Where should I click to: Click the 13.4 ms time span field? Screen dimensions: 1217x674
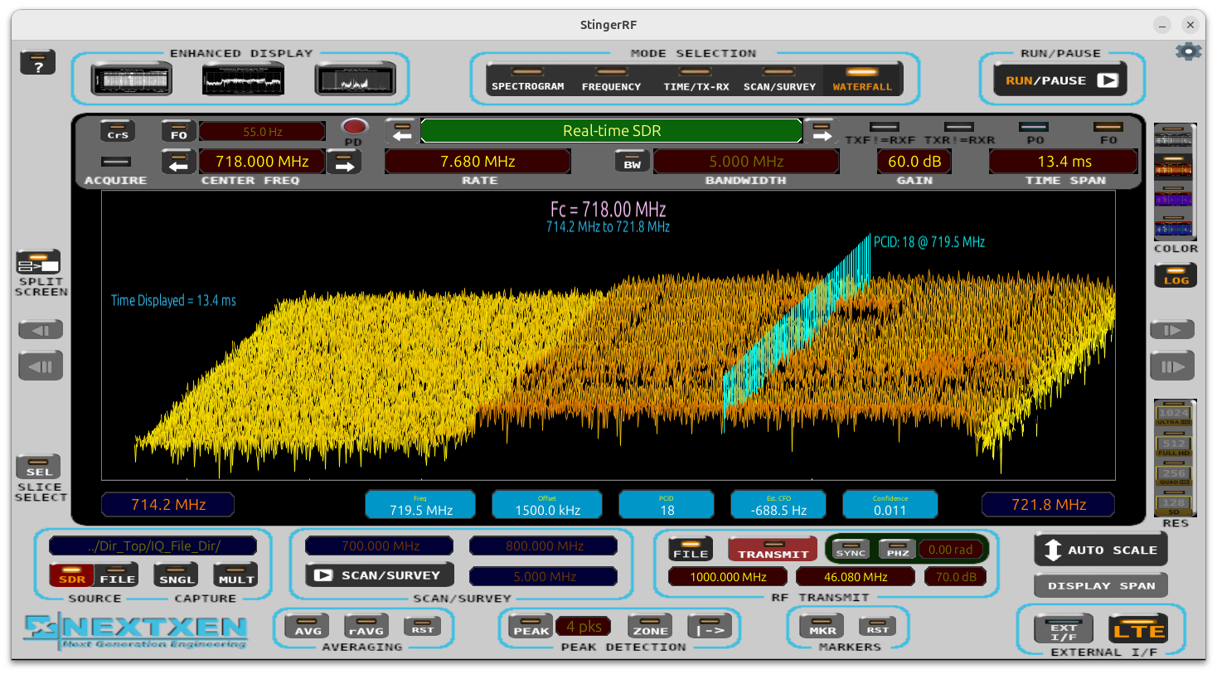click(1064, 162)
